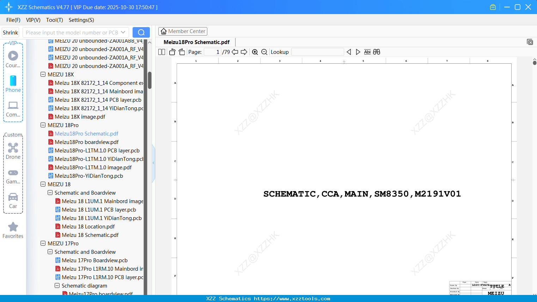The image size is (537, 302).
Task: Click the Page number input field
Action: (x=213, y=52)
